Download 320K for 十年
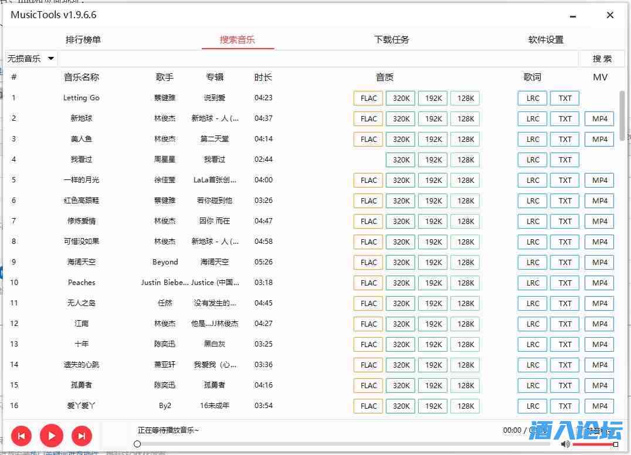 coord(401,345)
